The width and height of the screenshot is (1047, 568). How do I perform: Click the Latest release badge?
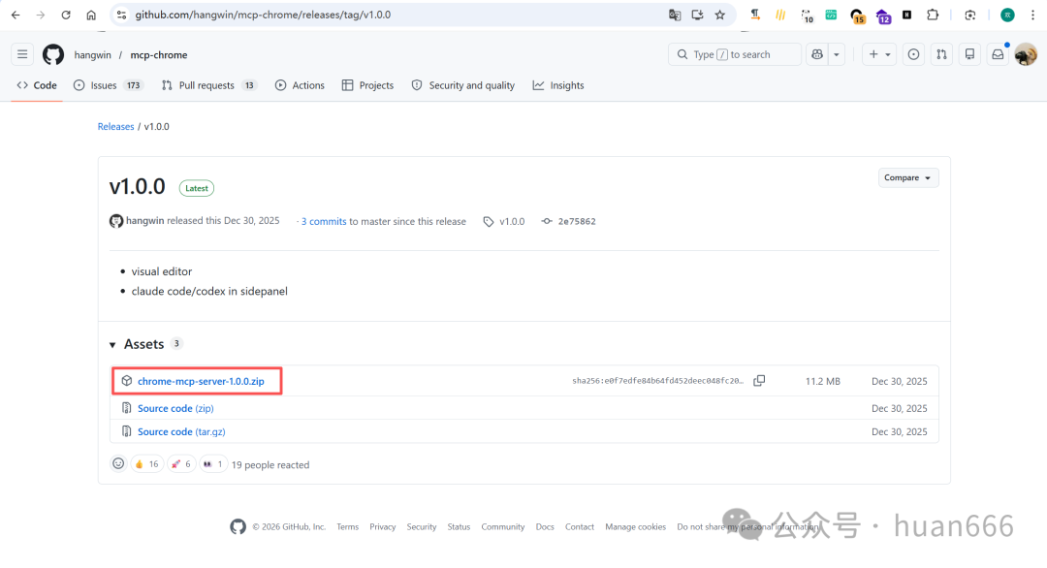tap(196, 188)
